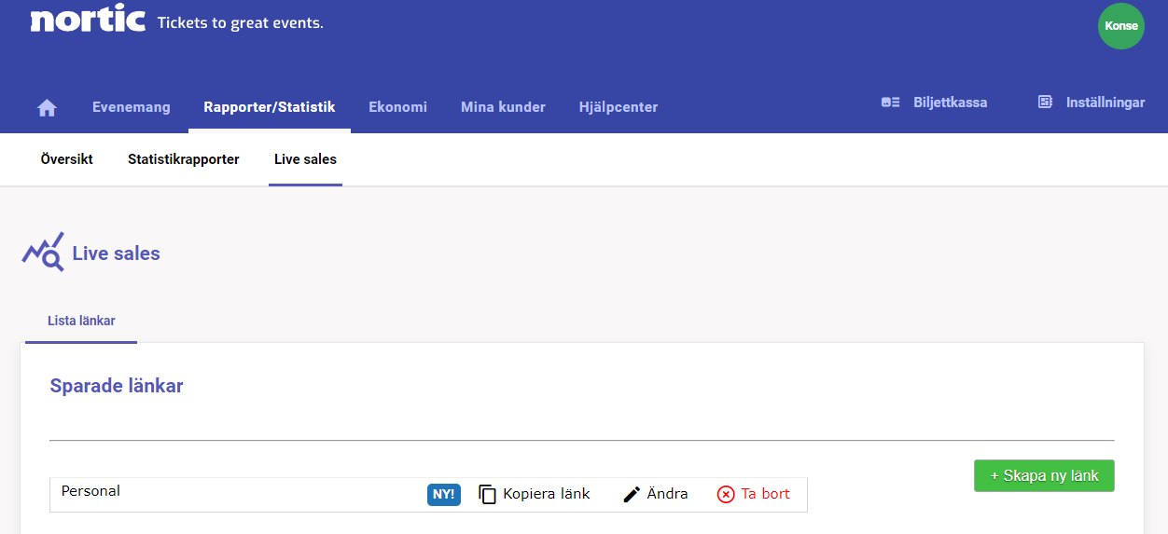Click the Live sales heading
The height and width of the screenshot is (534, 1168).
[x=116, y=253]
